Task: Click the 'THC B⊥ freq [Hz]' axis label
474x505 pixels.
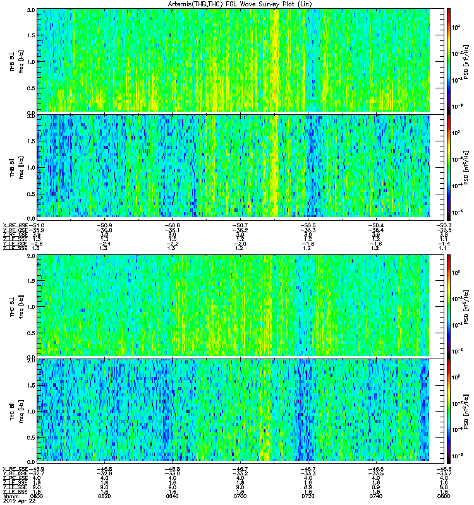Action: click(x=17, y=307)
